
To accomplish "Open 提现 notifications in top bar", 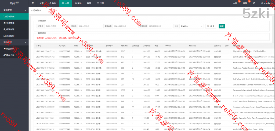I will 245,3.
